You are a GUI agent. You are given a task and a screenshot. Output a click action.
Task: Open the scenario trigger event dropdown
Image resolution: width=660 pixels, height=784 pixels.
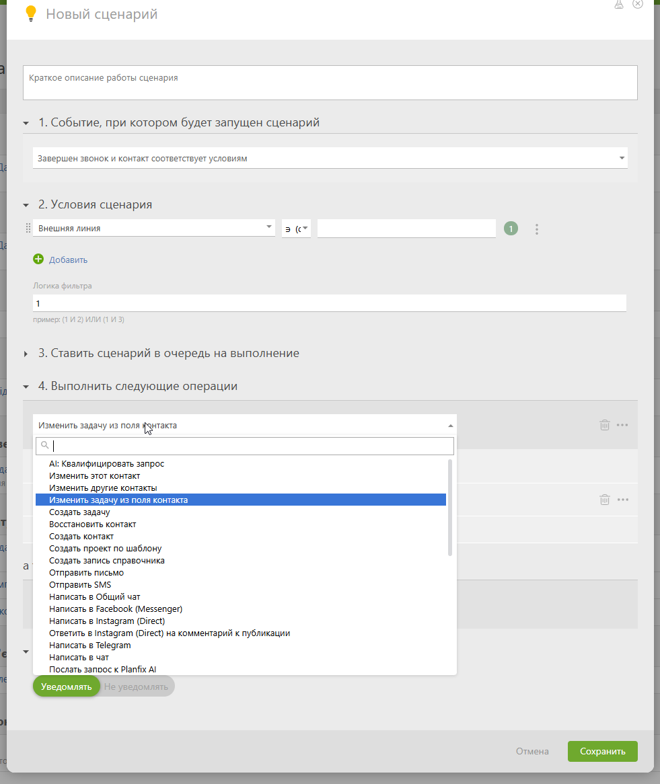pyautogui.click(x=330, y=158)
